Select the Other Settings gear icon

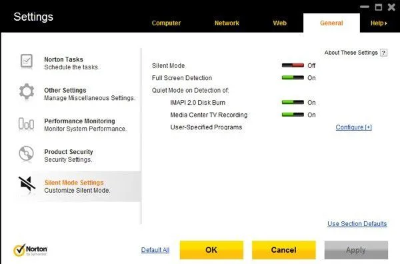(27, 91)
